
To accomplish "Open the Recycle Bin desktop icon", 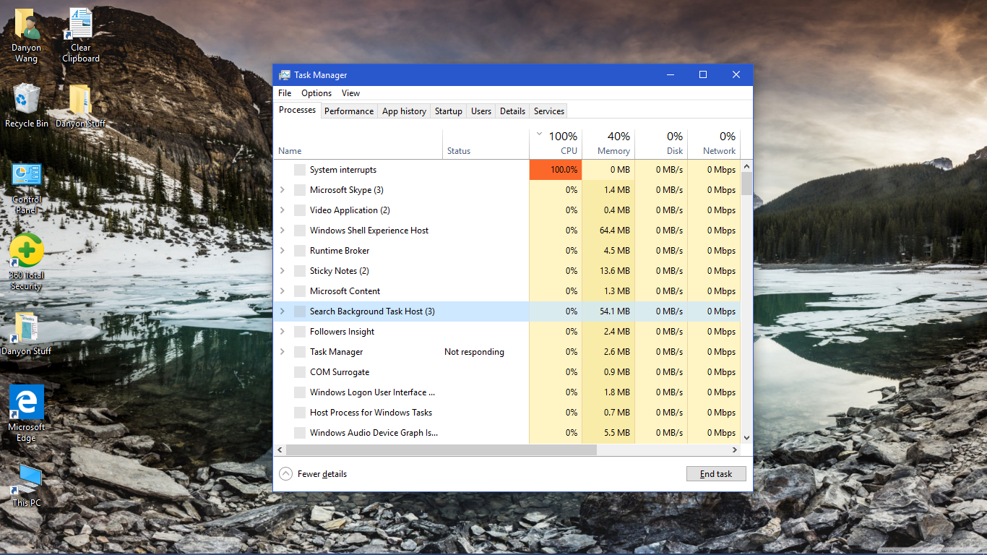I will click(27, 100).
